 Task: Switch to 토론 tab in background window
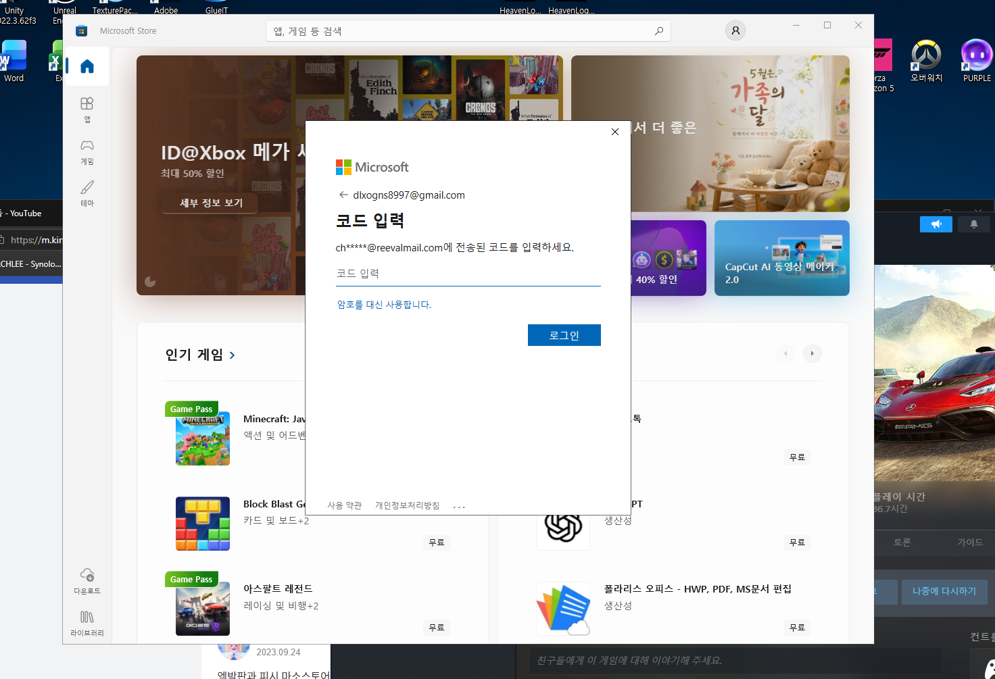point(902,542)
